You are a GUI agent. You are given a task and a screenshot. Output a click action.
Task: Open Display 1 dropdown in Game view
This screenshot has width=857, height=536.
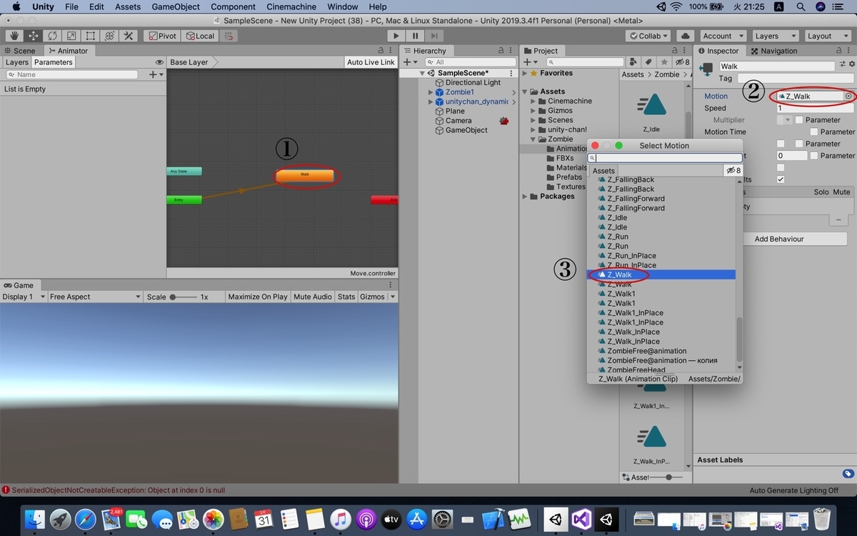(x=24, y=297)
